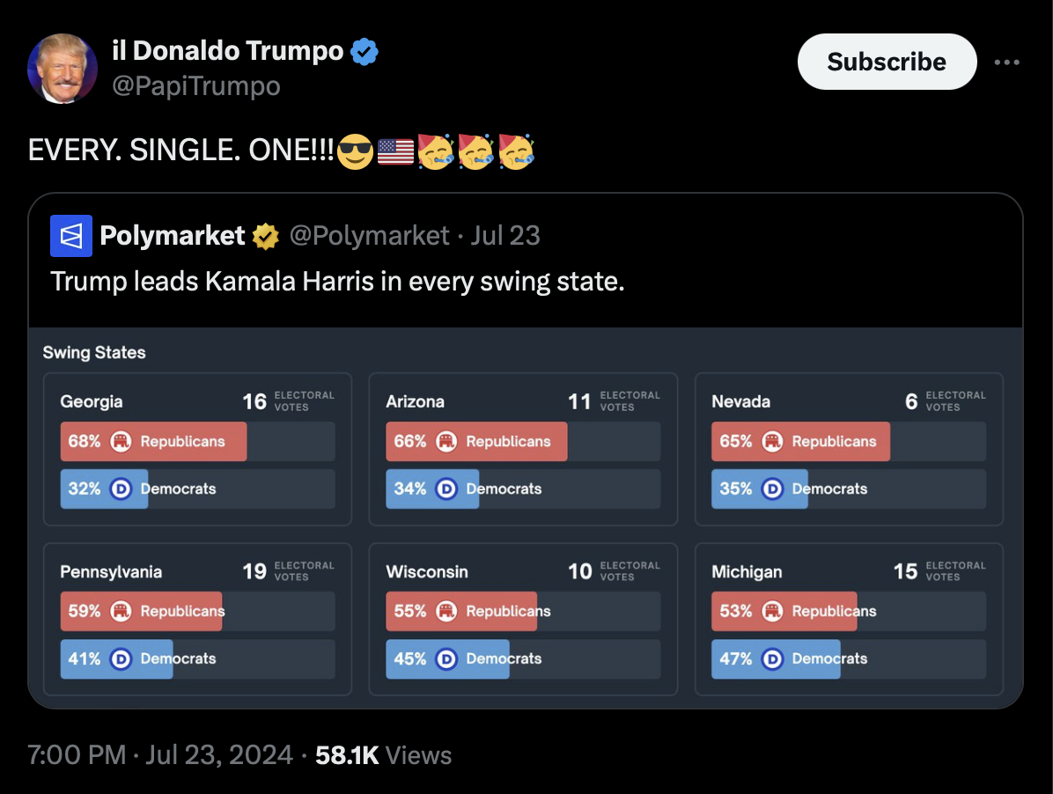The height and width of the screenshot is (794, 1053).
Task: Click the blue verified badge beside il Donaldo Trumpo
Action: 364,52
